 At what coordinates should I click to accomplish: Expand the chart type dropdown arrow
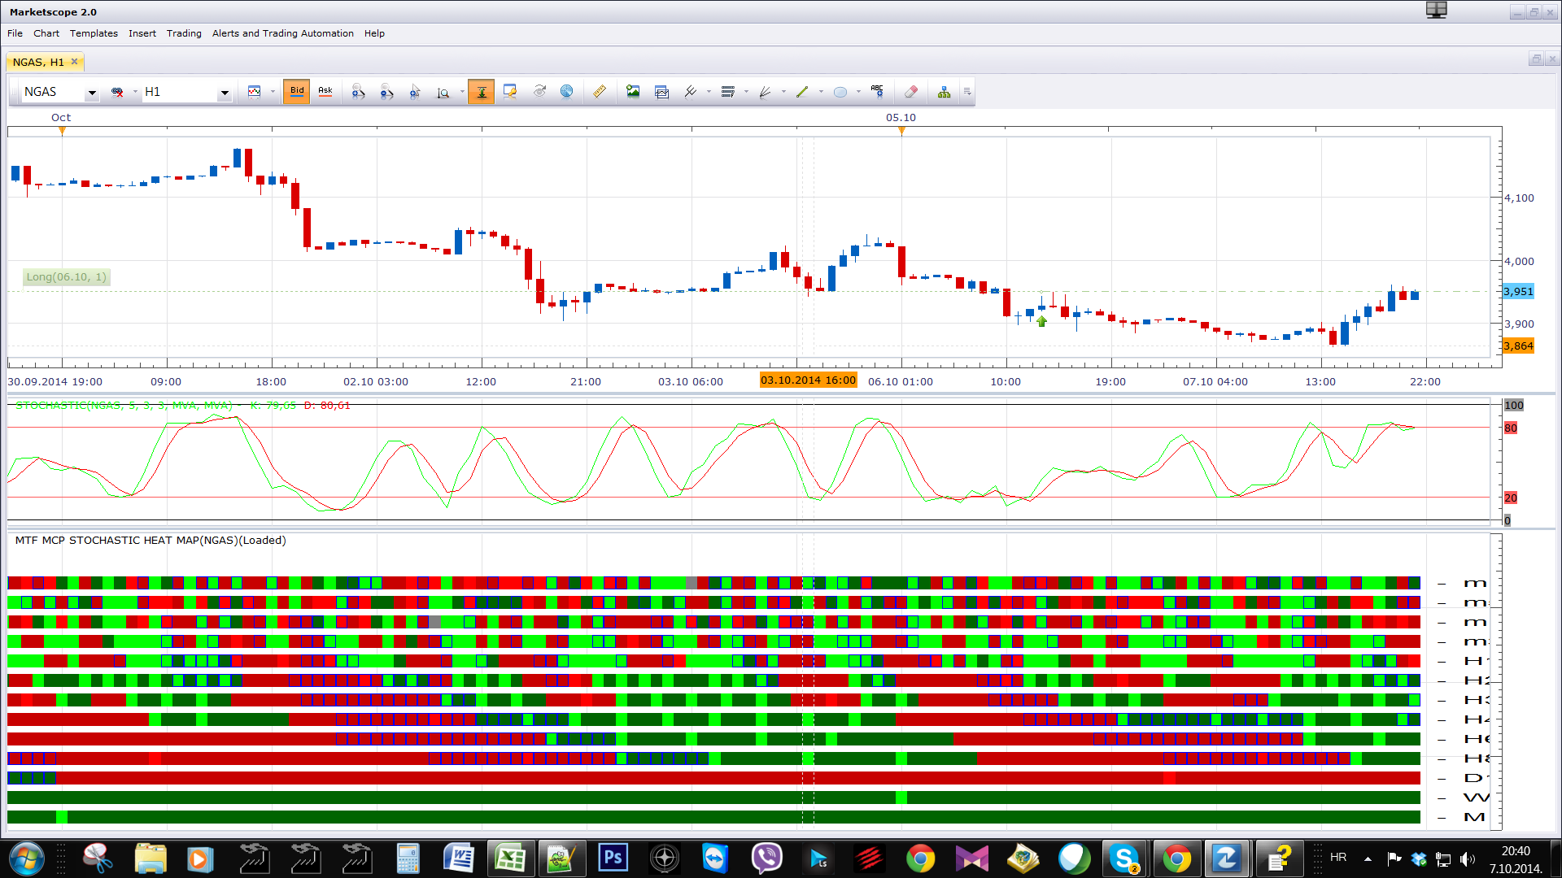[273, 92]
